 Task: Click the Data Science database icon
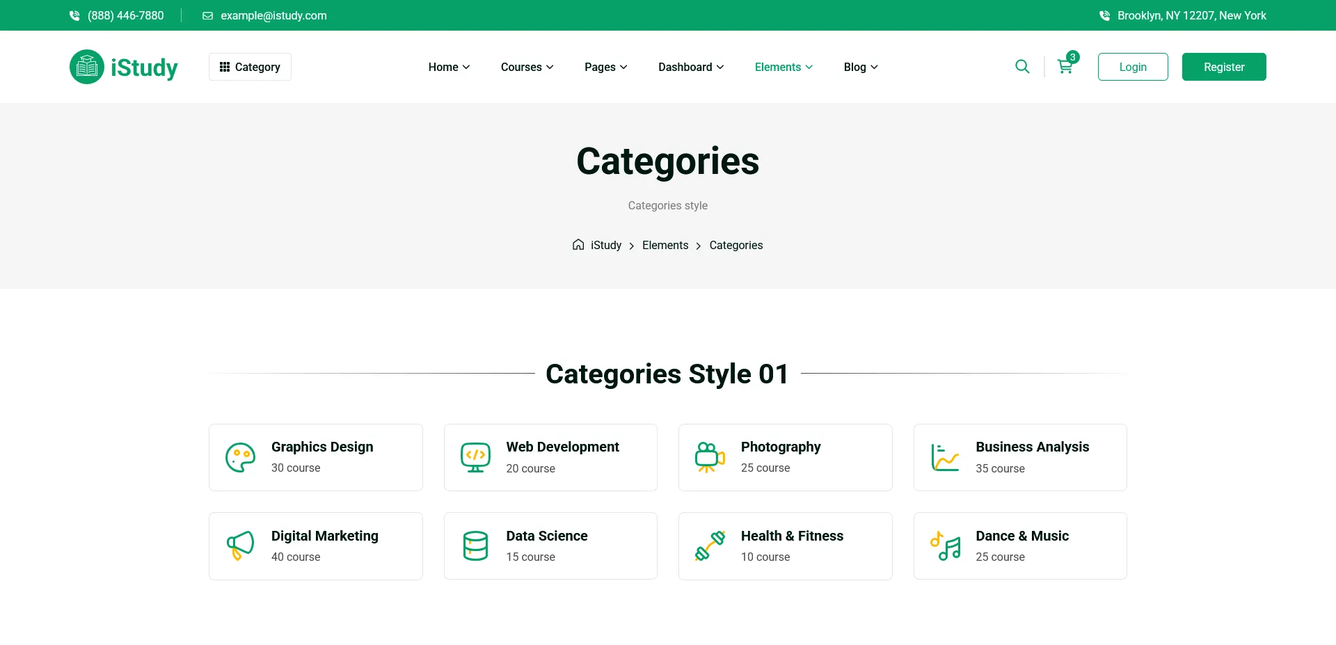pyautogui.click(x=475, y=546)
